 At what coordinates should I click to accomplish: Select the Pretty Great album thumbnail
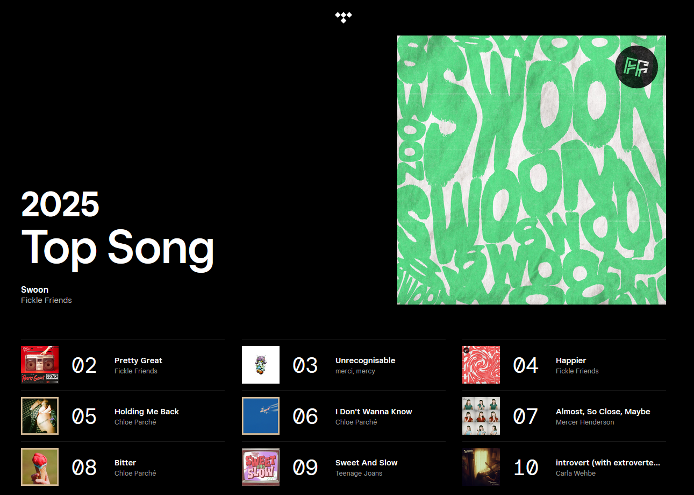pos(40,365)
